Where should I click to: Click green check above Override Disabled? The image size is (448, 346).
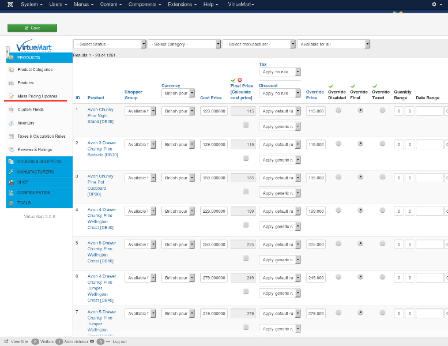[x=331, y=86]
